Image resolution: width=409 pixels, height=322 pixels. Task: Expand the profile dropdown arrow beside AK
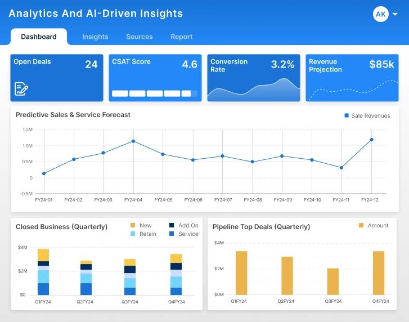click(395, 14)
